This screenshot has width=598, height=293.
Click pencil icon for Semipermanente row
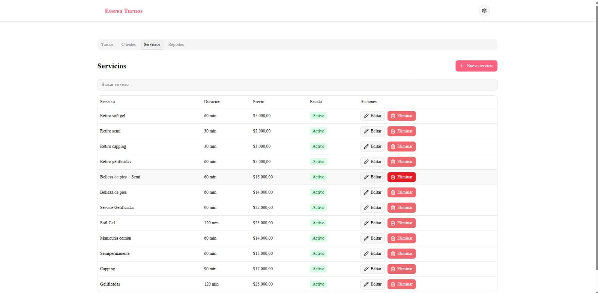click(366, 254)
